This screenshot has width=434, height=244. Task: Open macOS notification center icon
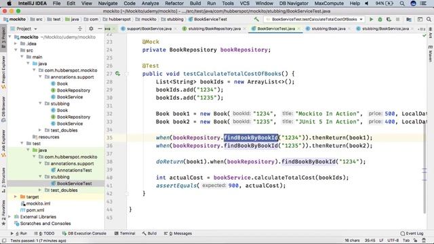point(423,3)
